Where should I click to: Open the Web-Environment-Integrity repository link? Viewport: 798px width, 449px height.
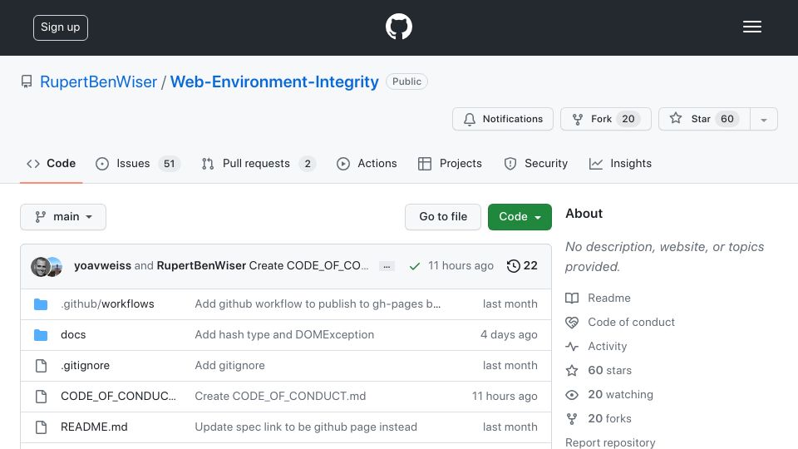tap(274, 82)
